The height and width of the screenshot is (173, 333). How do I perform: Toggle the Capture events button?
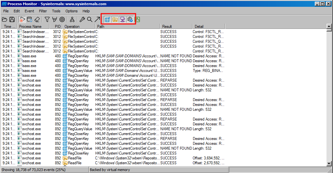(x=22, y=19)
